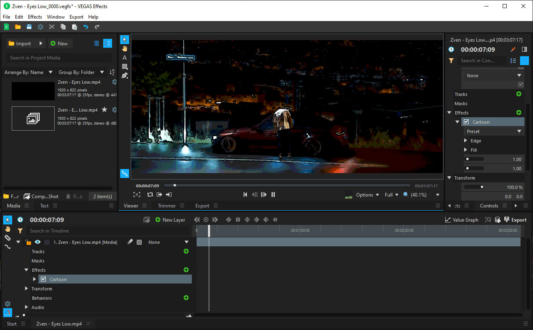This screenshot has height=330, width=533.
Task: Expand the Transform group in the timeline
Action: 26,288
